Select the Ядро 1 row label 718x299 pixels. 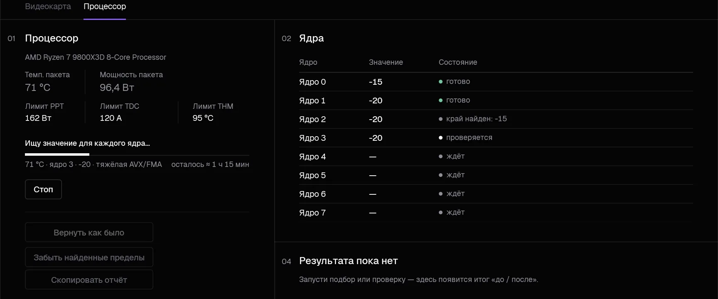(312, 100)
